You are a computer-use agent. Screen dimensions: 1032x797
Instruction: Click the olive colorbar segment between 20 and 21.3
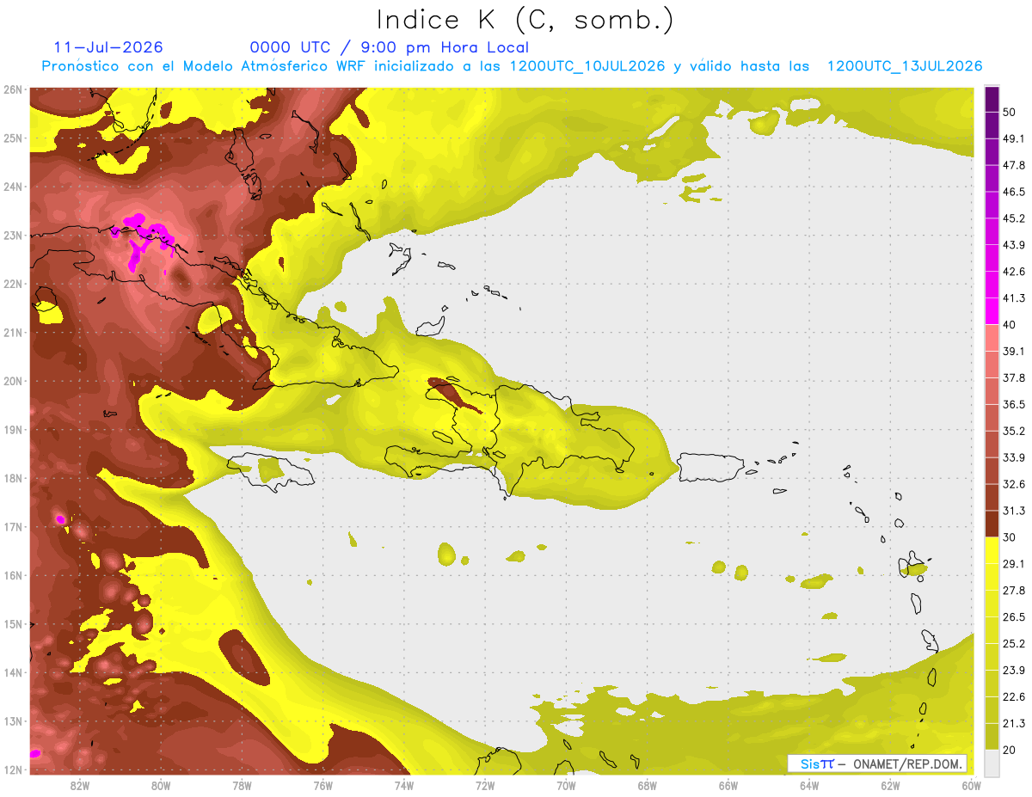992,736
